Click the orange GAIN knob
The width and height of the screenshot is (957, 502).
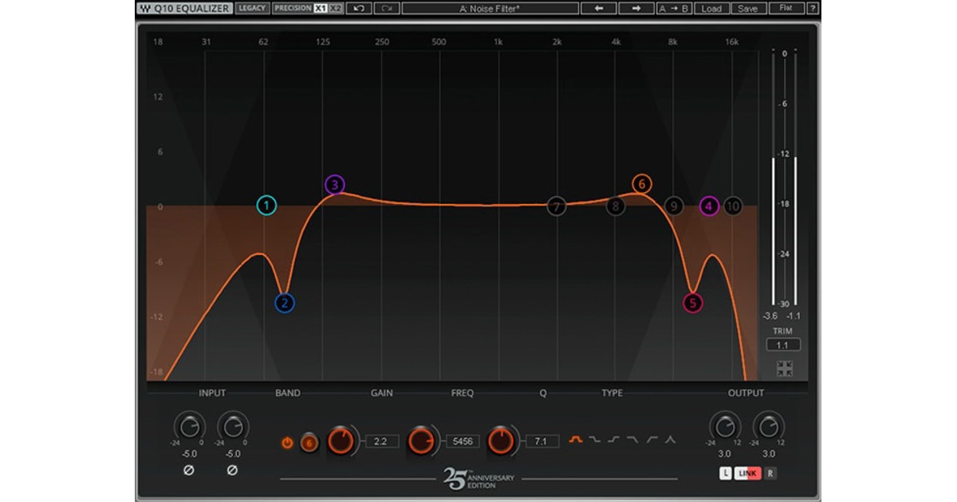click(x=341, y=440)
